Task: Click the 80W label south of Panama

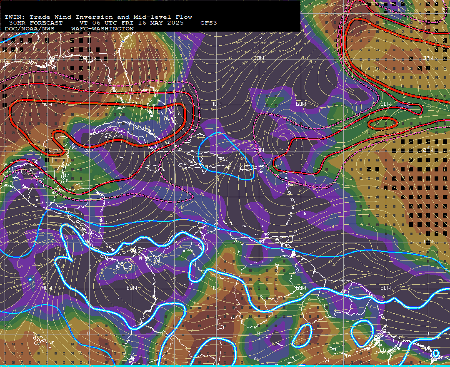Action: pyautogui.click(x=132, y=288)
